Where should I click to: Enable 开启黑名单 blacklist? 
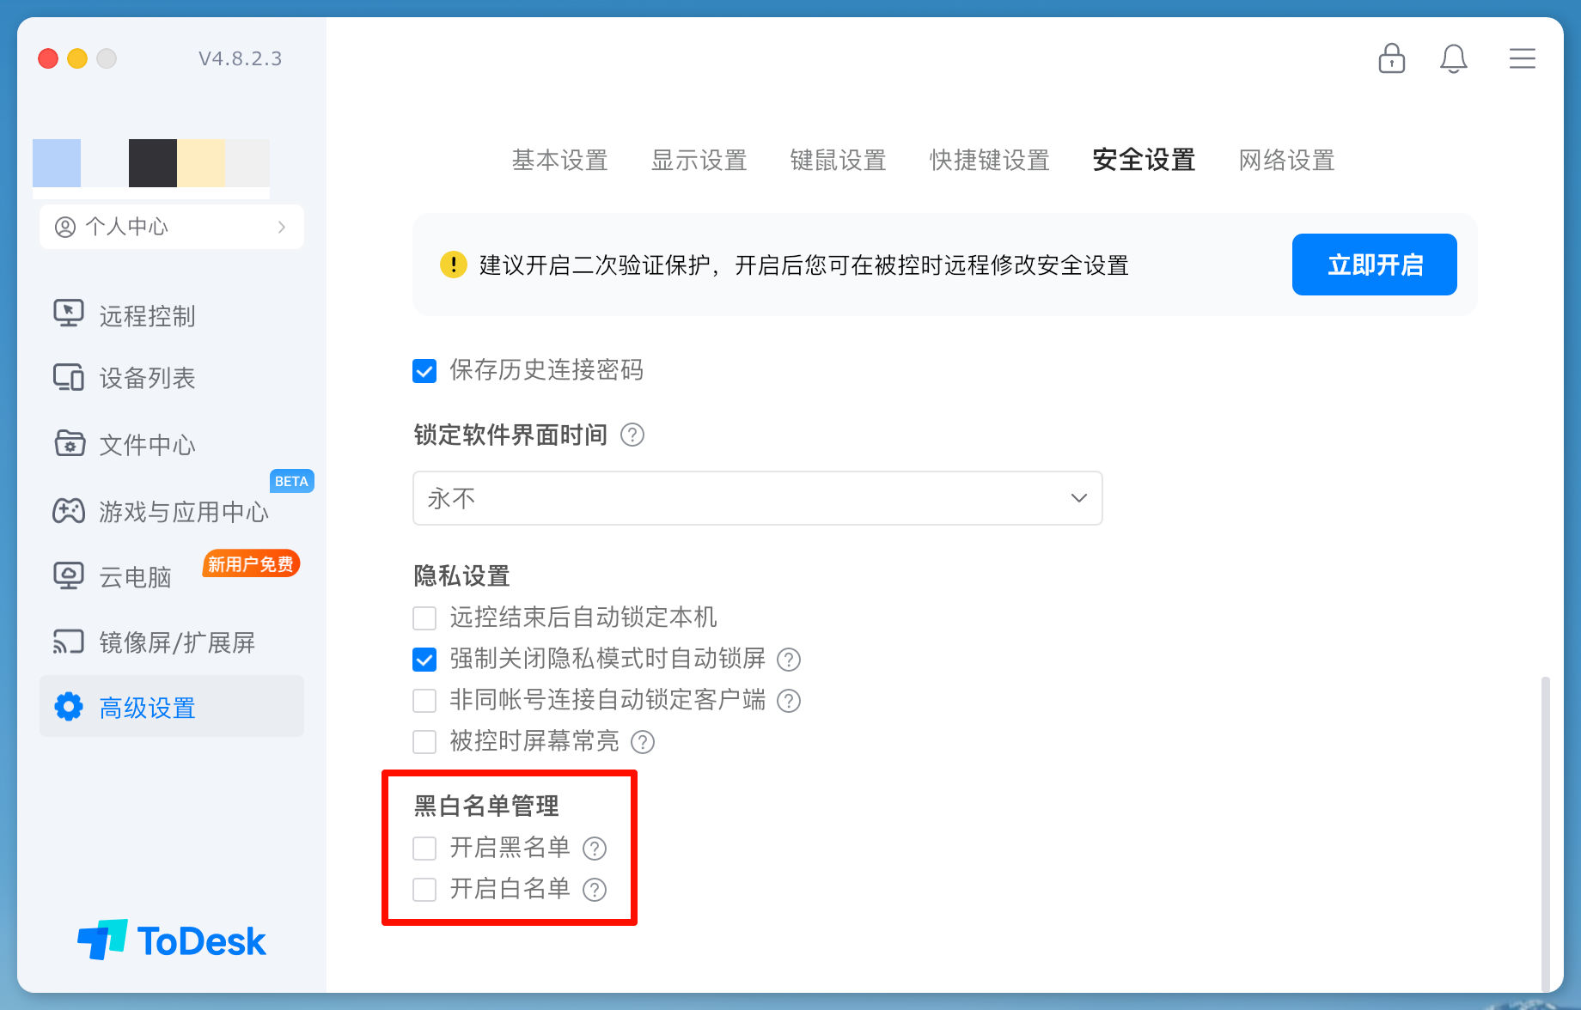pyautogui.click(x=424, y=848)
